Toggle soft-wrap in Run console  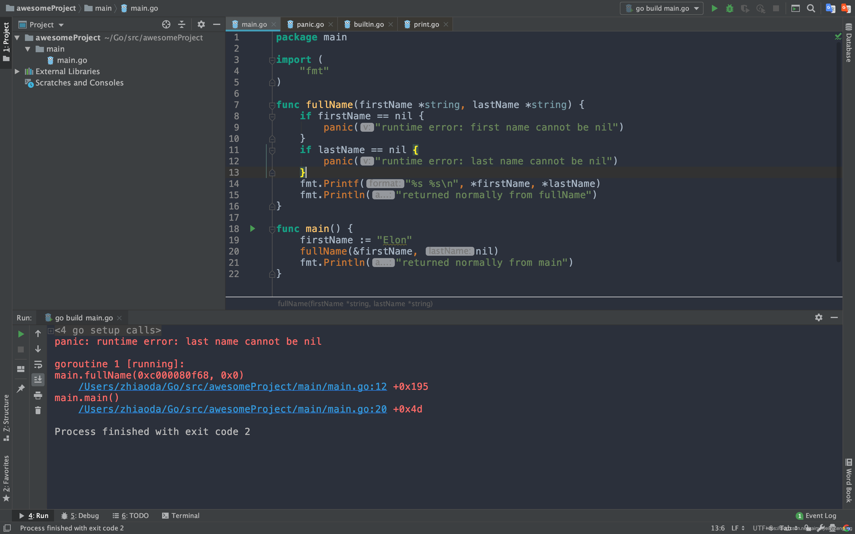tap(38, 364)
